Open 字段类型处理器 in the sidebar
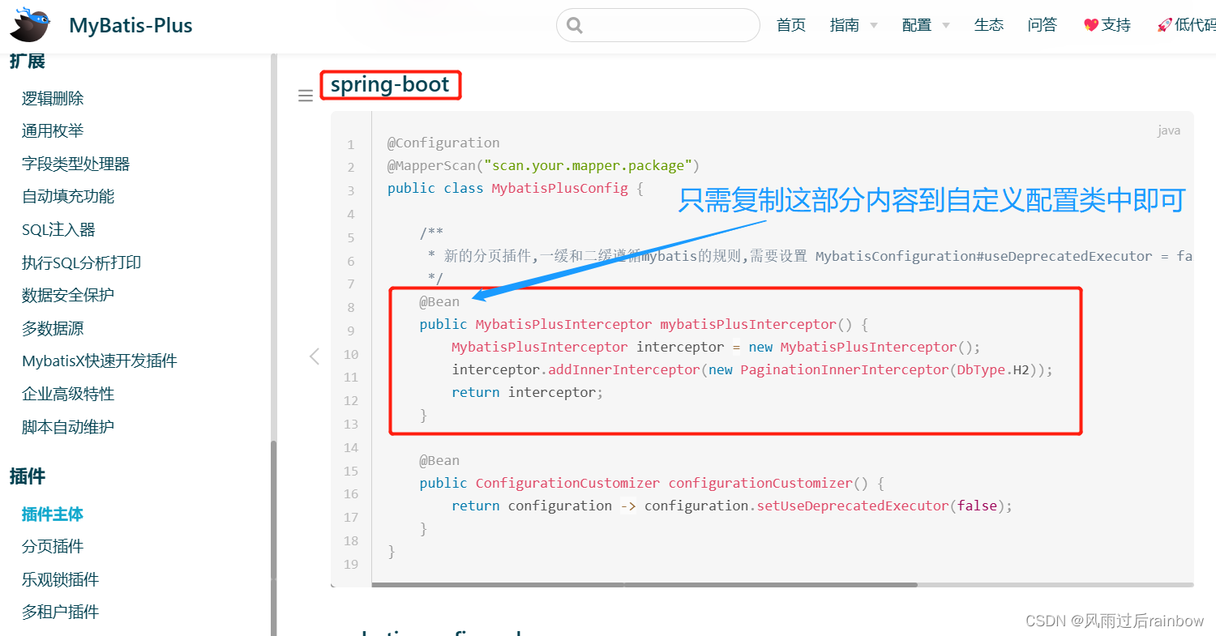The width and height of the screenshot is (1216, 636). [76, 164]
